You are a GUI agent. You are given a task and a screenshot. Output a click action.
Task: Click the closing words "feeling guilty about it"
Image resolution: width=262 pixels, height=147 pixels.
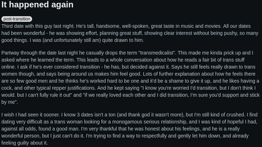point(25,143)
